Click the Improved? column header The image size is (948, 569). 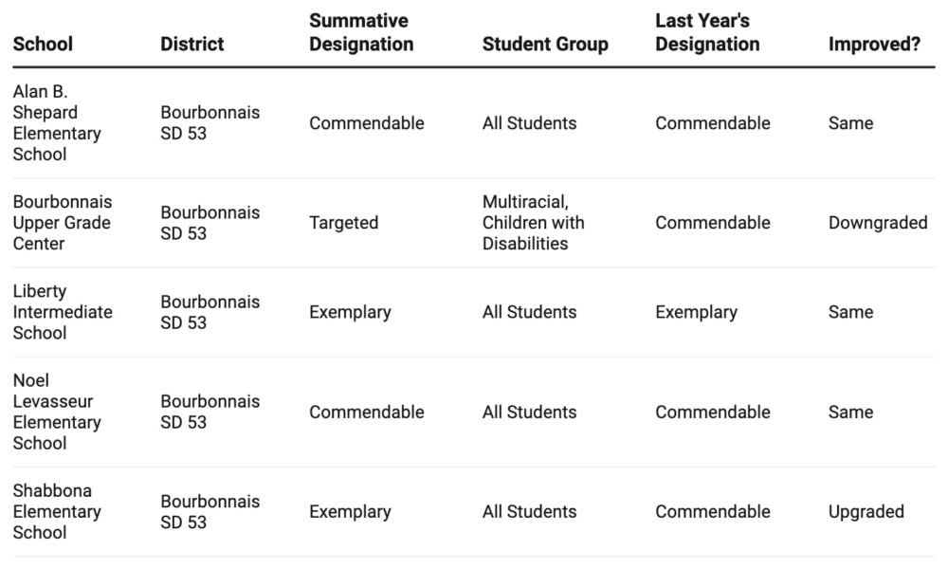(874, 44)
